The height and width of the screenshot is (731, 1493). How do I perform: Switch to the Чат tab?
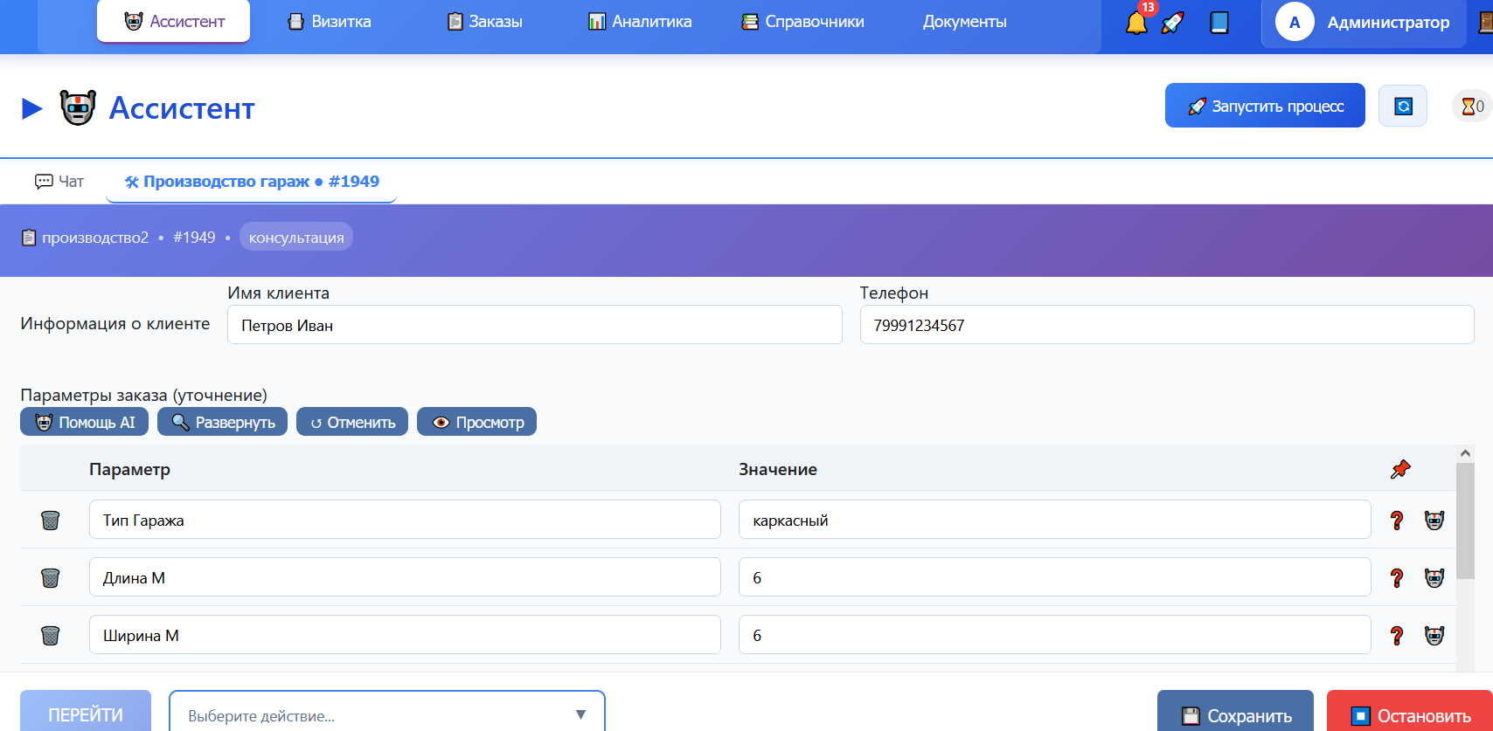[x=59, y=182]
